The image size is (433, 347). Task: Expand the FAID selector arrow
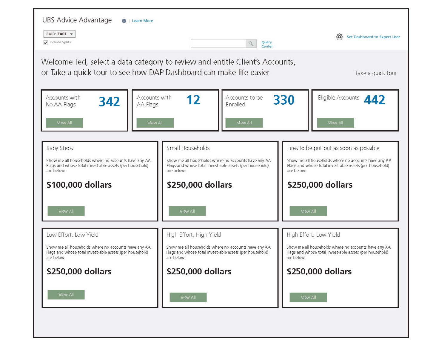click(72, 34)
